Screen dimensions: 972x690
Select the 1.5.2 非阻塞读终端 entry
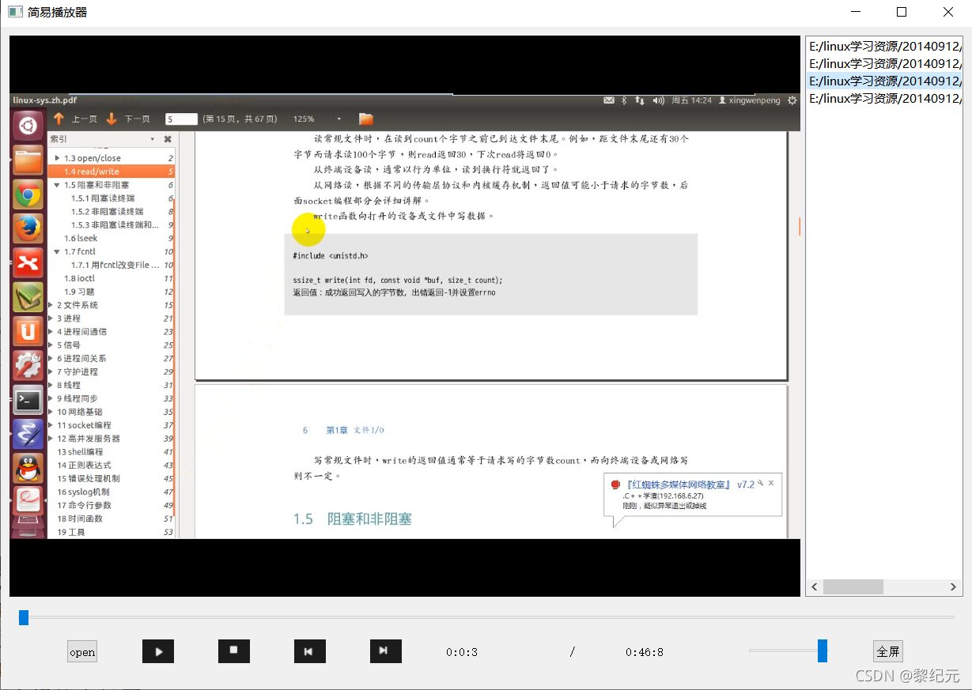click(108, 212)
